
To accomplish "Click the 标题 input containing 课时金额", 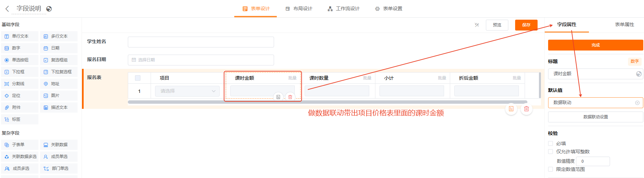I will coord(595,74).
